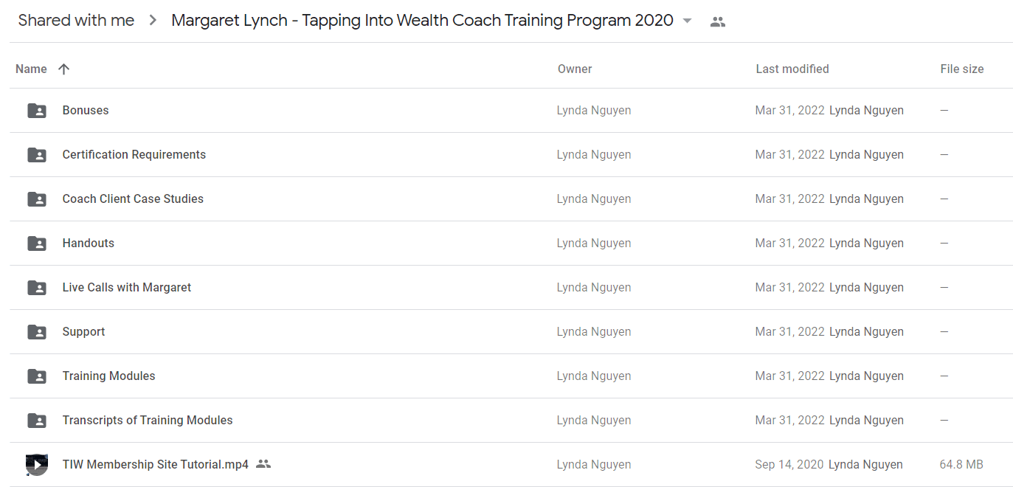Sort files by Name column header

coord(31,69)
